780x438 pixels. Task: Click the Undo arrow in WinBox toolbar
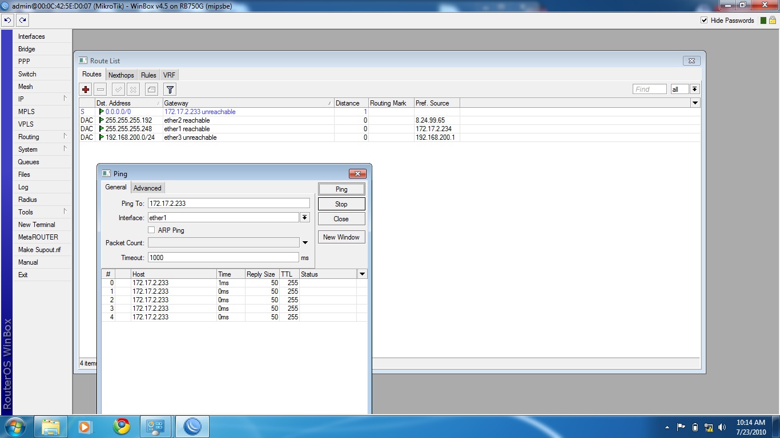[x=8, y=20]
